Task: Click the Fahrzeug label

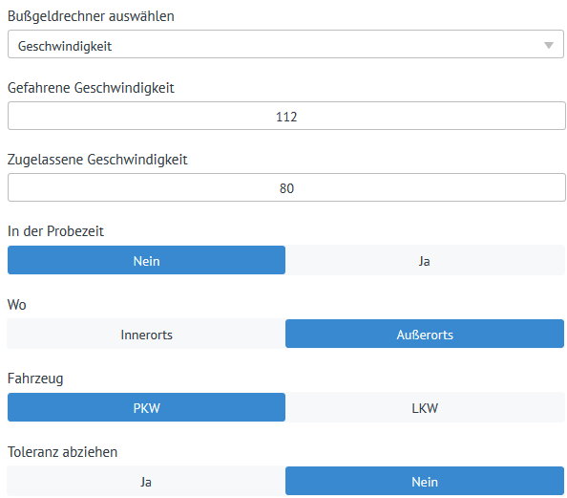Action: [x=35, y=379]
